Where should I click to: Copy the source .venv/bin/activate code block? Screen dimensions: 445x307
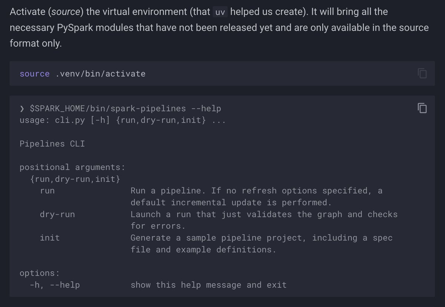tap(422, 73)
